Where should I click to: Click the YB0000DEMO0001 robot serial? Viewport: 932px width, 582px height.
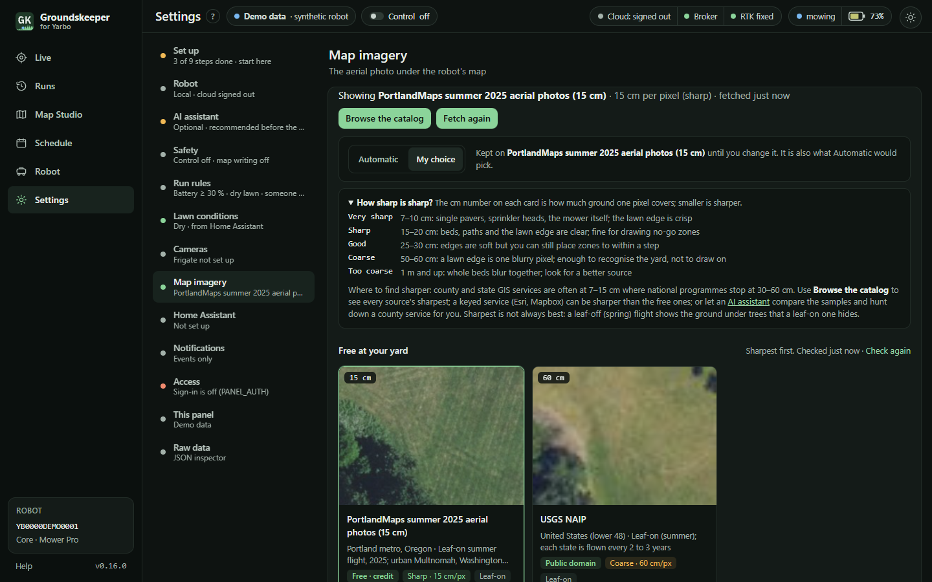[x=47, y=526]
